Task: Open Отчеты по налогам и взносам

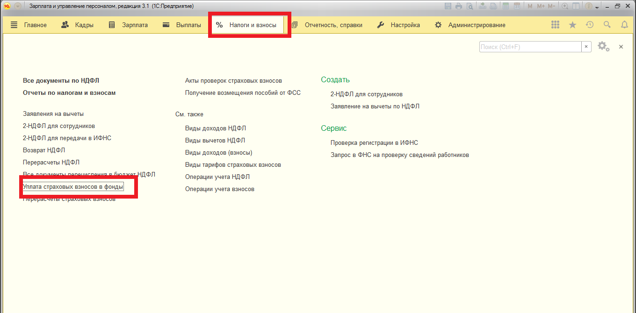Action: coord(69,92)
